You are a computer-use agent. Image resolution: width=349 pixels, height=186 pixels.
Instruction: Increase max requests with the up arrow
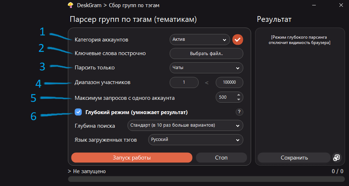[238, 95]
